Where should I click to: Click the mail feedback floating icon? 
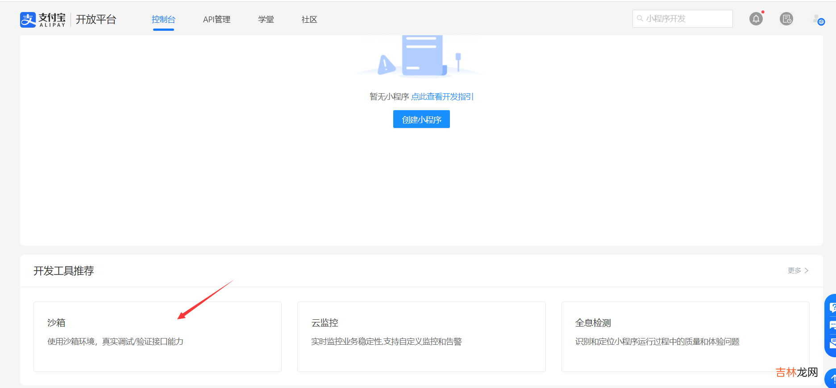pos(832,343)
